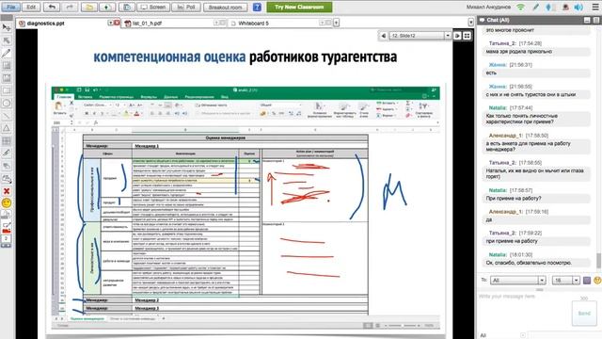Show slide thumbnails grid view

click(467, 36)
